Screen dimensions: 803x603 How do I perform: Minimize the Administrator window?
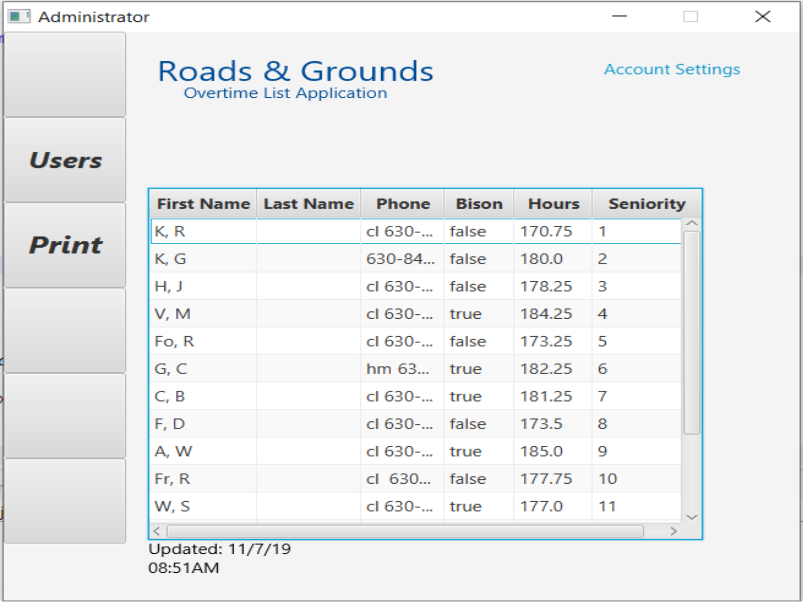click(619, 17)
